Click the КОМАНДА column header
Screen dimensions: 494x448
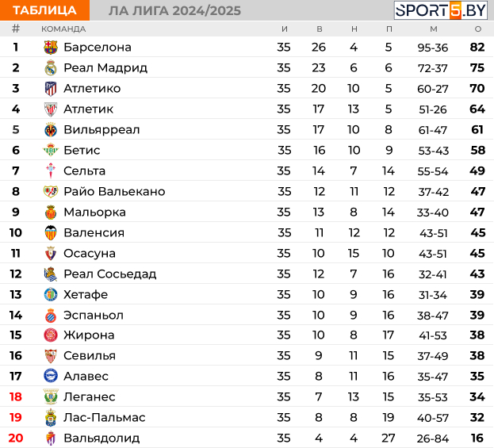[x=63, y=29]
